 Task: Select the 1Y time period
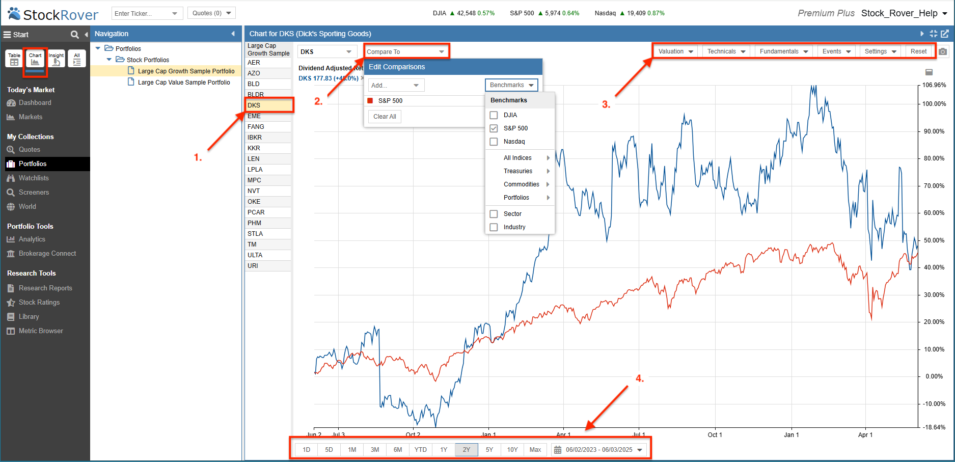[x=444, y=450]
